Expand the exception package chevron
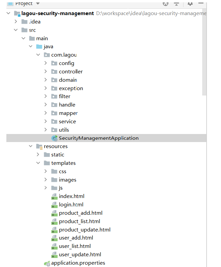221x267 pixels. 46,88
